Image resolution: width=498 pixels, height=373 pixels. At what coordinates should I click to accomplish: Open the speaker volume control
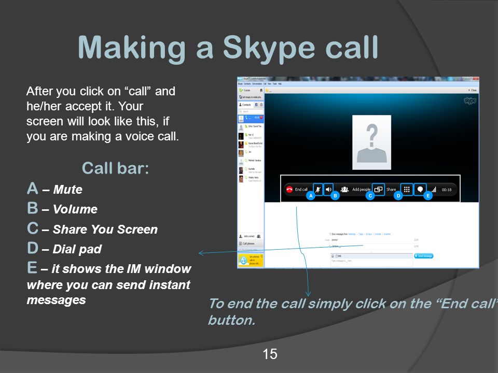pyautogui.click(x=328, y=190)
